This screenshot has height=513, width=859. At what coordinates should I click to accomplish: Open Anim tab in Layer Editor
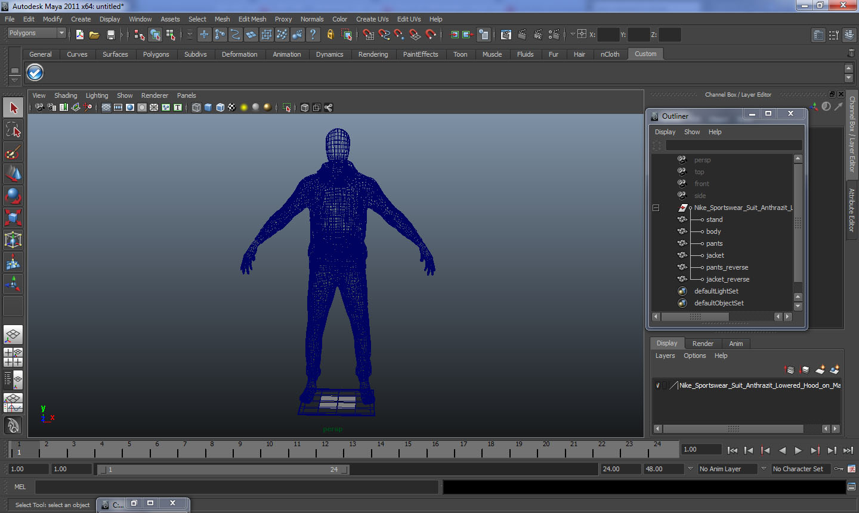(x=736, y=344)
